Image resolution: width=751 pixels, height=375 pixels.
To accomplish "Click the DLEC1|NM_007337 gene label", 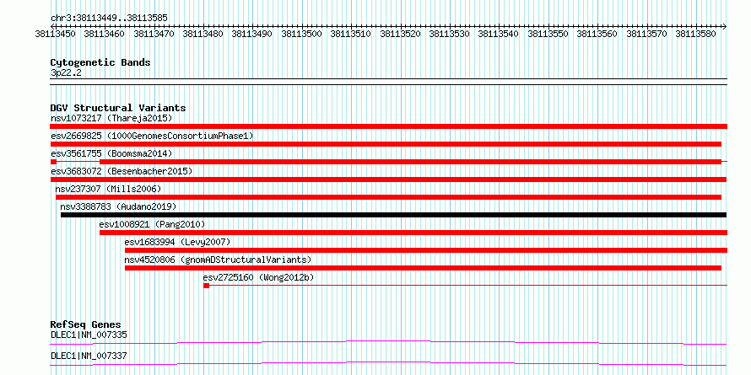I will (89, 356).
